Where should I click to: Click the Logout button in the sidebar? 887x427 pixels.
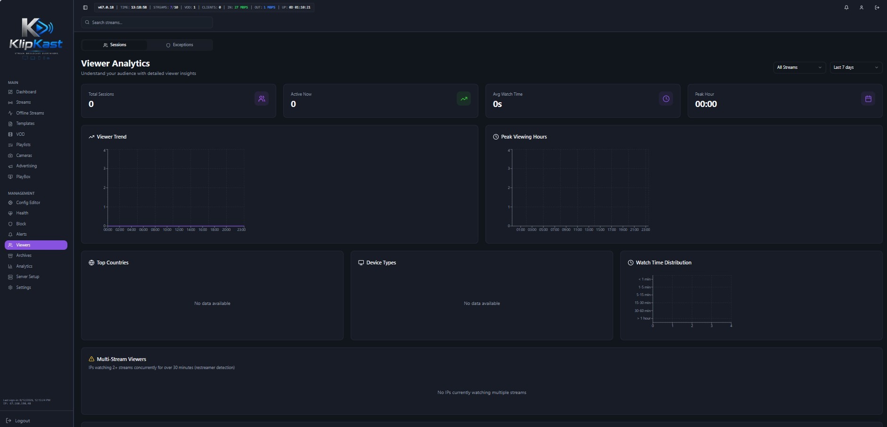point(18,420)
